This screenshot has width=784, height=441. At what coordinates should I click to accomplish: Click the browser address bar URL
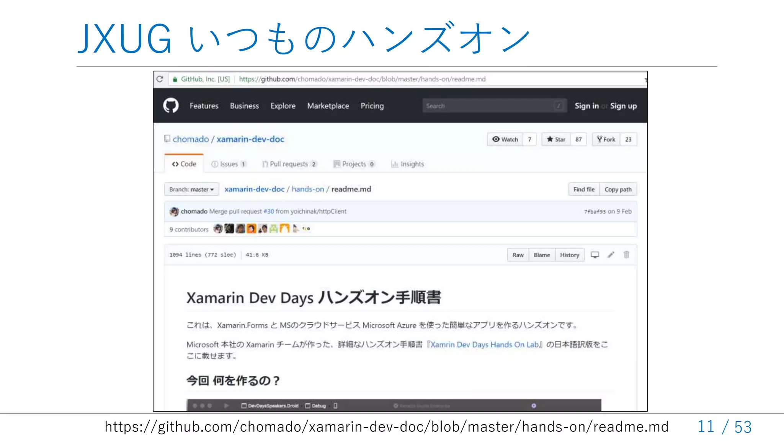tap(362, 79)
